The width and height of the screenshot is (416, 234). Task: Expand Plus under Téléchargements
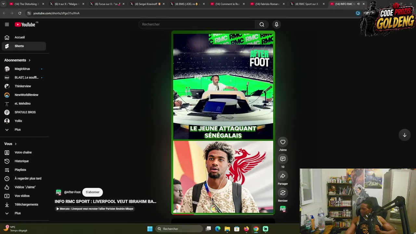(24, 213)
